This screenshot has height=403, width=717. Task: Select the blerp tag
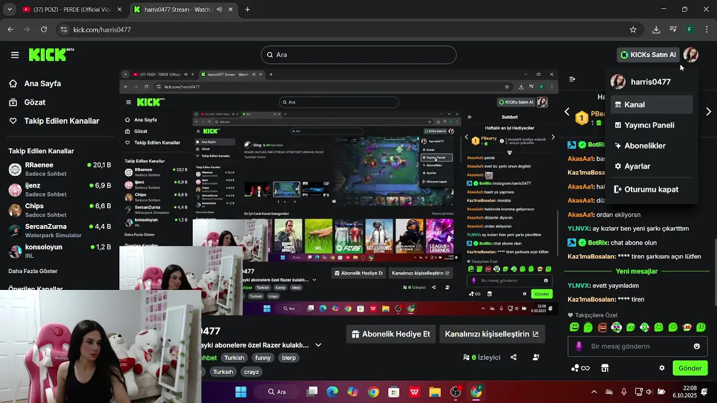(288, 358)
